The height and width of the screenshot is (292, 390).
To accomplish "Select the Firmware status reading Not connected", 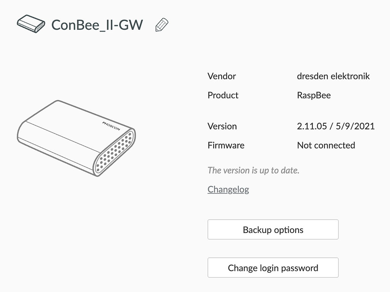I will click(x=326, y=145).
